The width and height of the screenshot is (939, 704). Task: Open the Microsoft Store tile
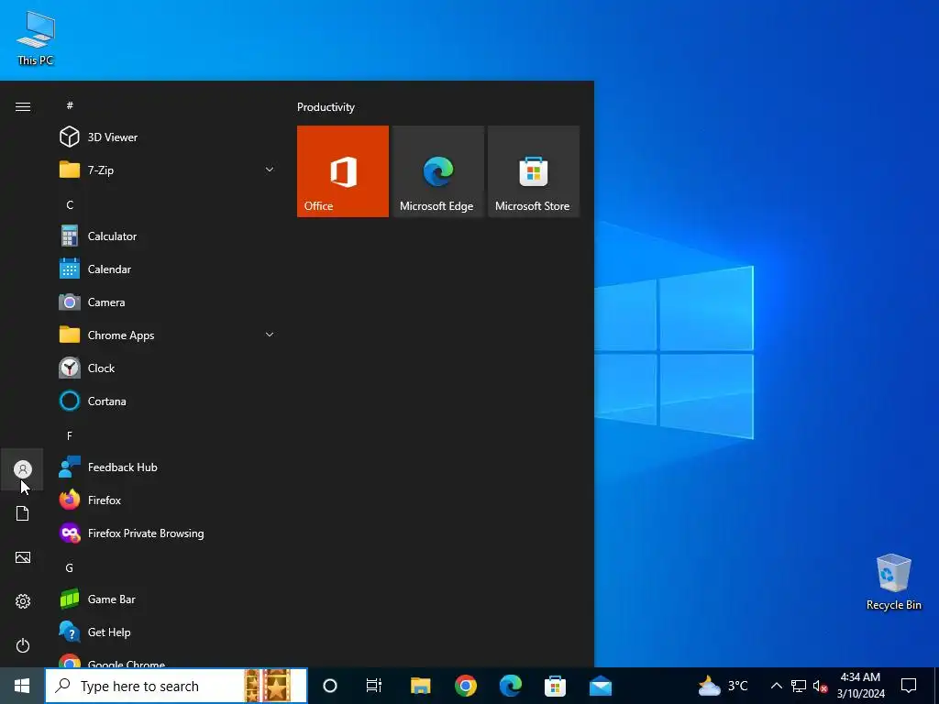pyautogui.click(x=534, y=171)
